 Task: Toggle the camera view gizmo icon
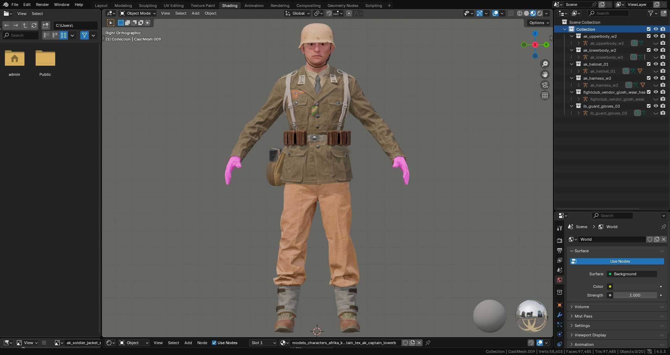click(x=545, y=85)
